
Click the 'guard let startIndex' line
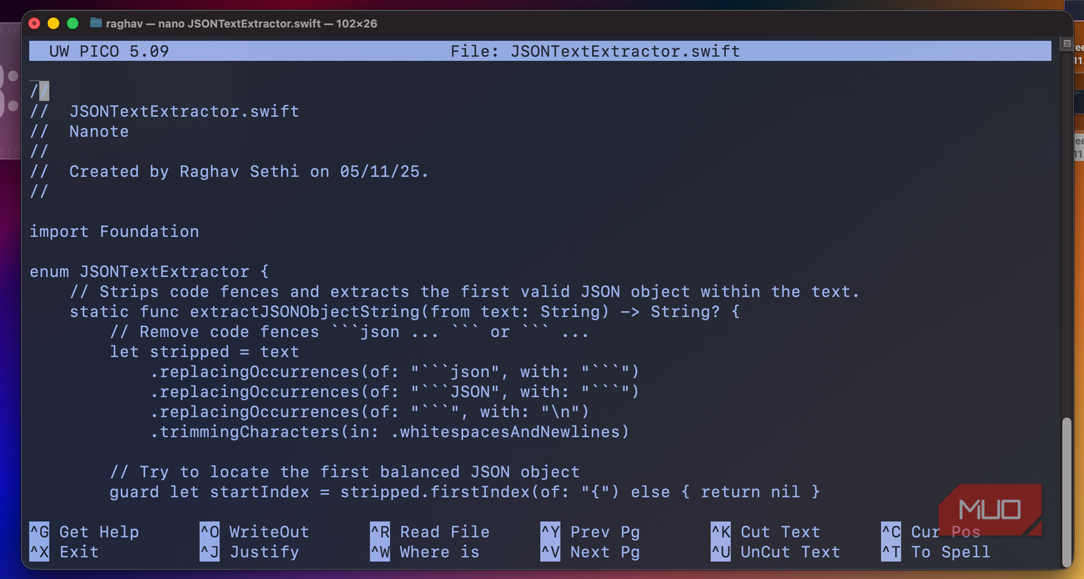click(x=465, y=492)
